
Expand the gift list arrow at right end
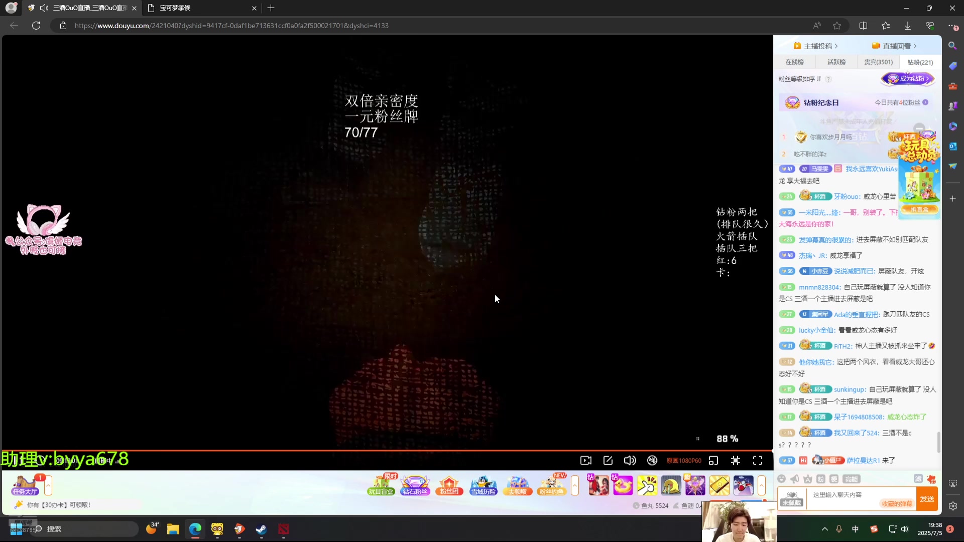[762, 485]
